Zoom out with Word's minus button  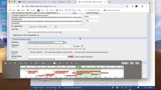(x=130, y=87)
